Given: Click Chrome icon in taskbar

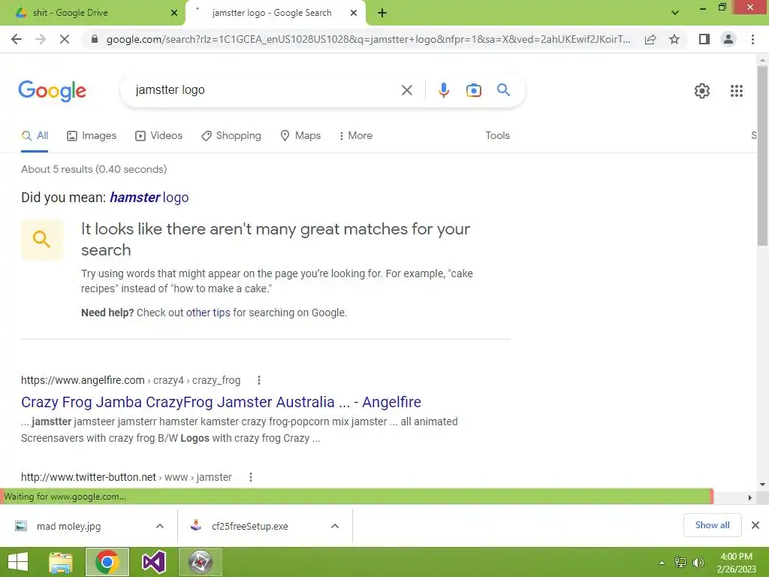Looking at the screenshot, I should coord(107,562).
